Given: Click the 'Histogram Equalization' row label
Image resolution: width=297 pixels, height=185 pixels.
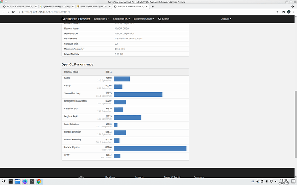Looking at the screenshot, I should [x=75, y=101].
